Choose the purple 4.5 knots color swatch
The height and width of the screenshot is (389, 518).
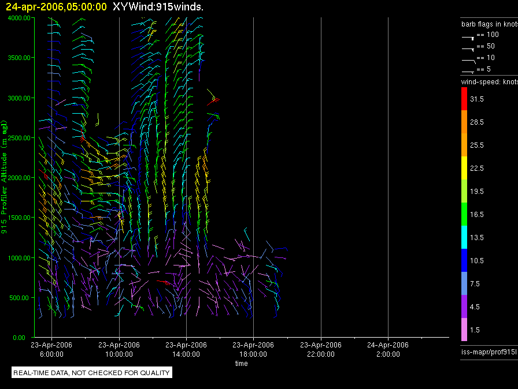pos(464,306)
